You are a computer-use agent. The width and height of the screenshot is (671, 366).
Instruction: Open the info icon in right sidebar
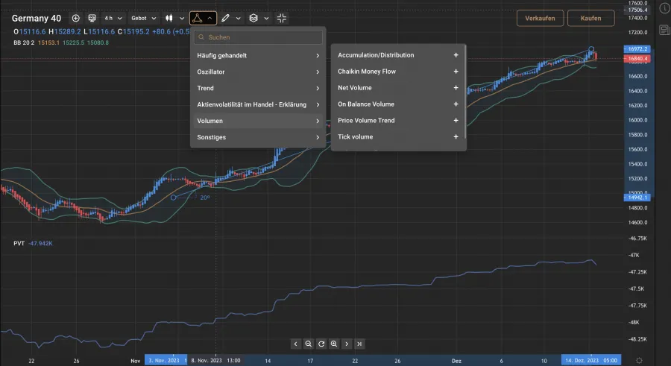tap(664, 9)
